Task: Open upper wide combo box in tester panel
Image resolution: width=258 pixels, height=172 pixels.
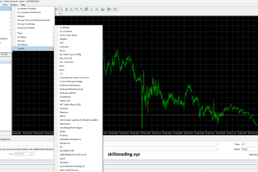Action: click(x=161, y=144)
